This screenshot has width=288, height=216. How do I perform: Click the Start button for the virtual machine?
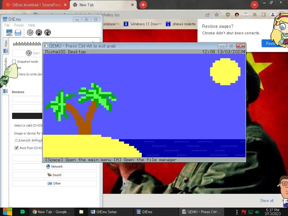[33, 53]
